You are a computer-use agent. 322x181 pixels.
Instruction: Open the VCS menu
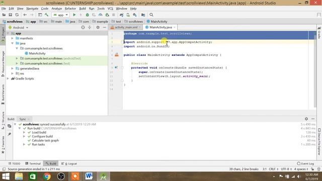110,9
